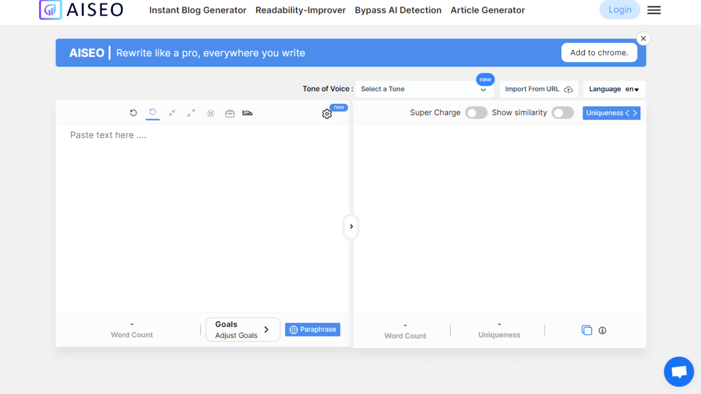Select the blue underlined circular arrow mode

point(152,112)
